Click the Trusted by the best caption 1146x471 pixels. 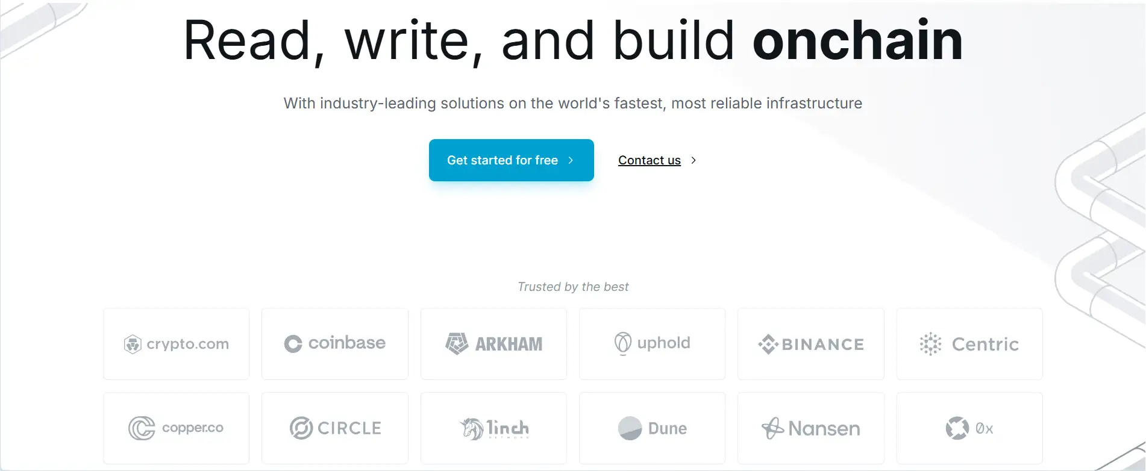[x=573, y=287]
